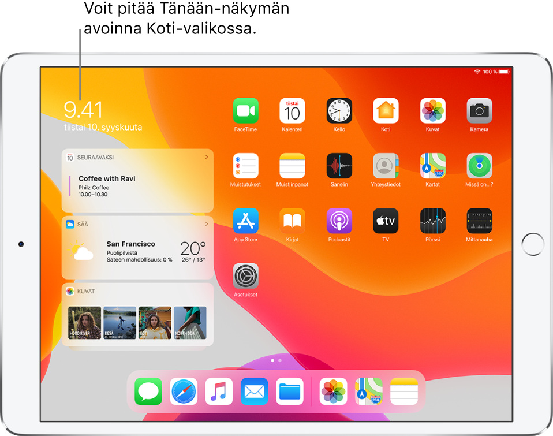Launch the Asetukset settings app
This screenshot has width=553, height=436.
245,277
